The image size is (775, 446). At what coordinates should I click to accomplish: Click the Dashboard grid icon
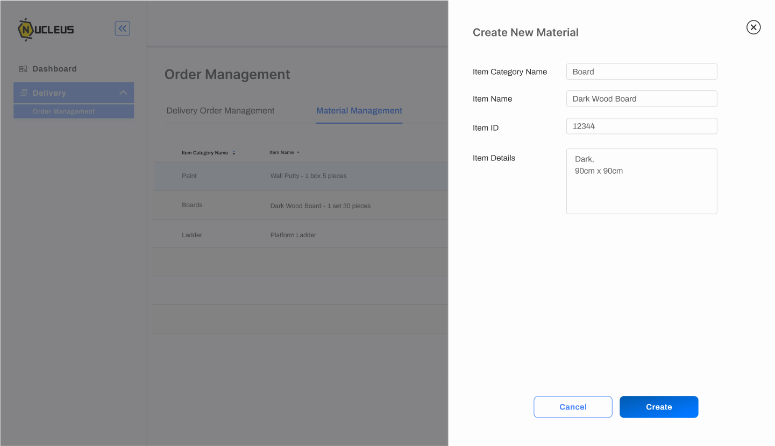(23, 69)
